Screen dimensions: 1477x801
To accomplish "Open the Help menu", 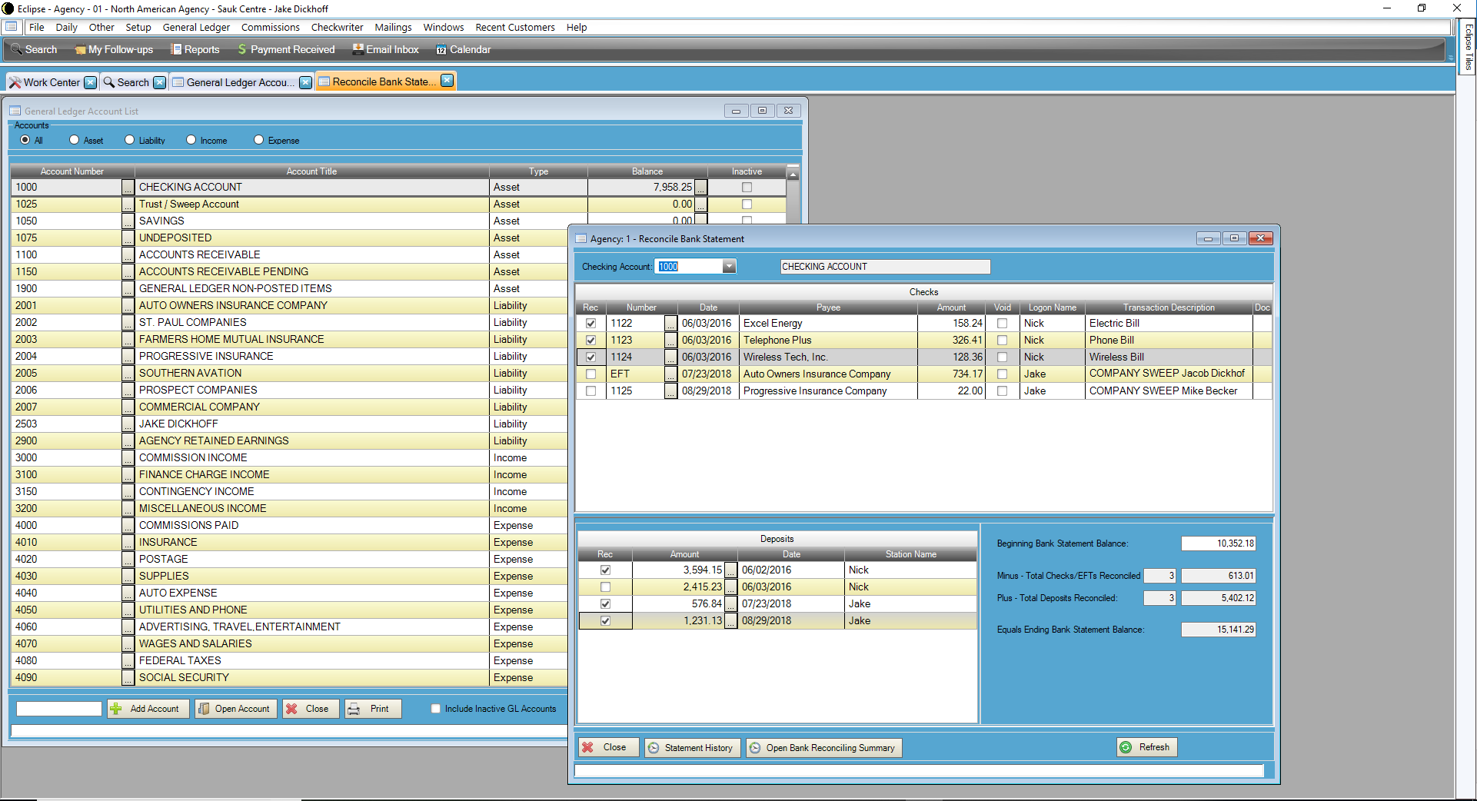I will [577, 27].
